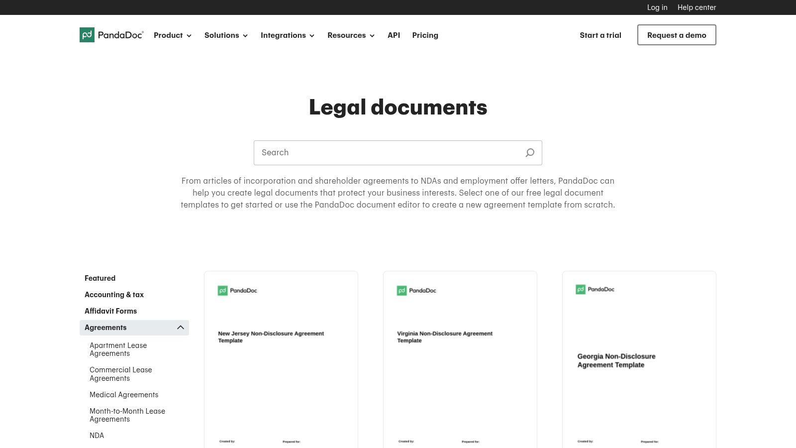
Task: Select the API navigation item
Action: (394, 35)
